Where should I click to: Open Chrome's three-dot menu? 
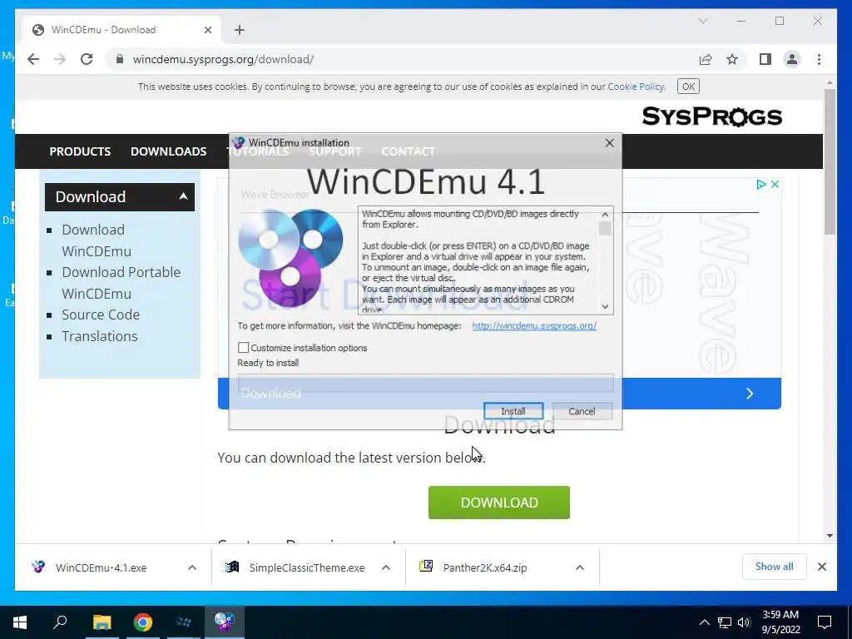819,59
